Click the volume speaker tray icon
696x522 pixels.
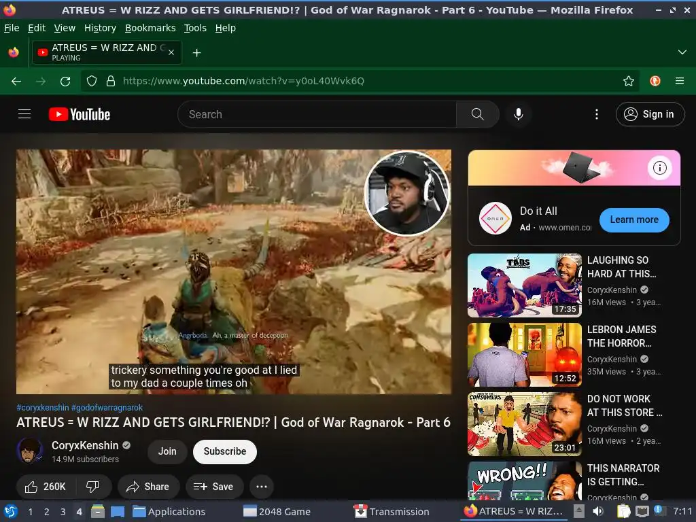[x=598, y=511]
